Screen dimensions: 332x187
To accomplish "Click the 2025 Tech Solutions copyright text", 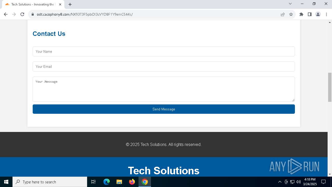I will pos(164,144).
